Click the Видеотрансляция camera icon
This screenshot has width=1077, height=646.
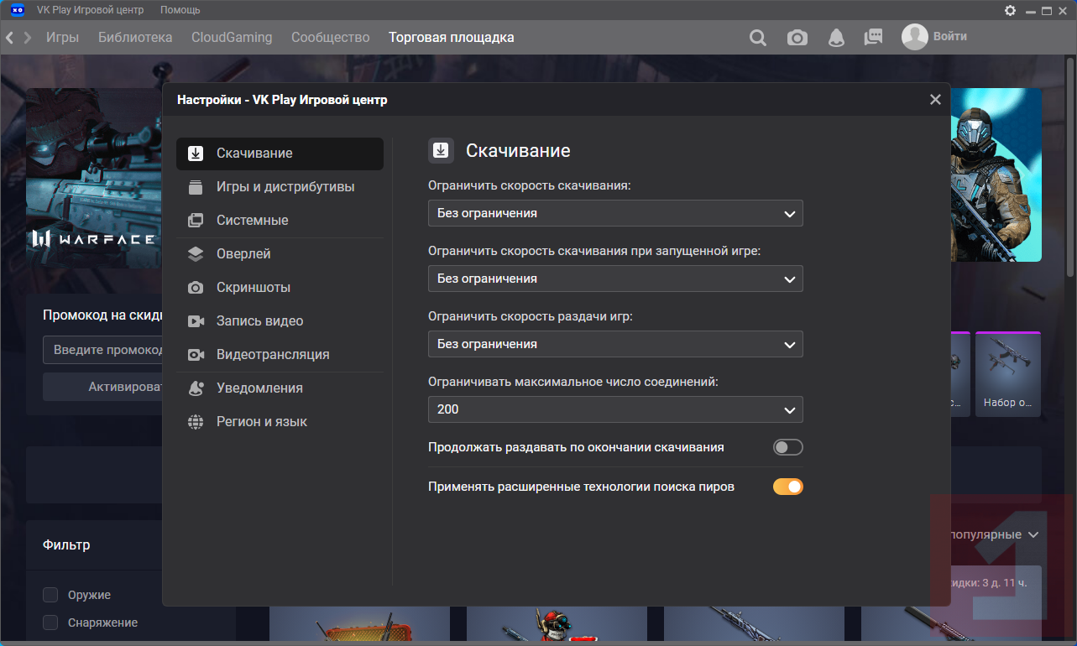pos(196,355)
